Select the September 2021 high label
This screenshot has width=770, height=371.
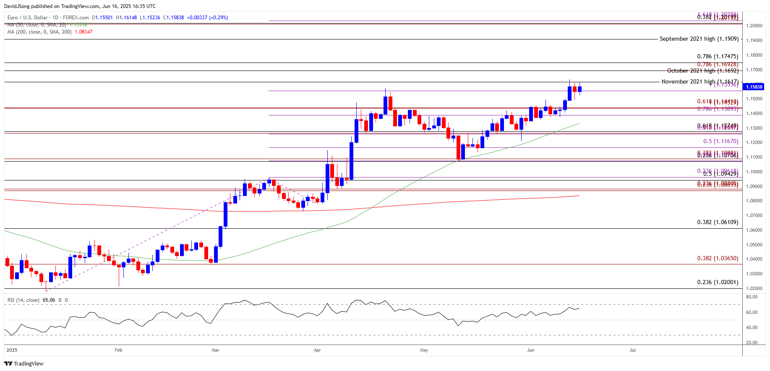point(699,39)
